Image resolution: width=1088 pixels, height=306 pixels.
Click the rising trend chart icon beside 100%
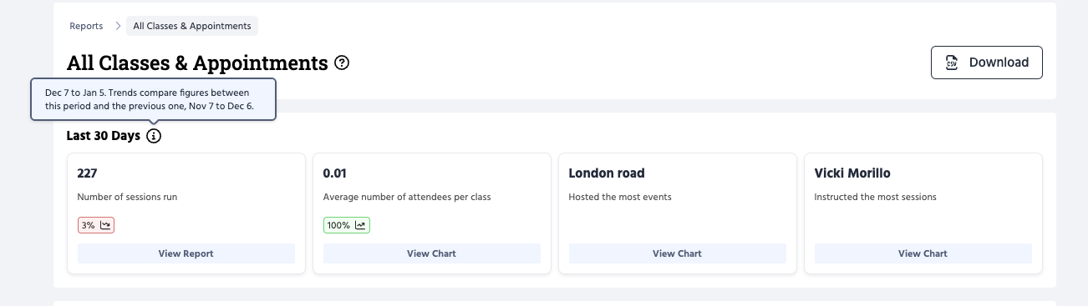(x=360, y=225)
